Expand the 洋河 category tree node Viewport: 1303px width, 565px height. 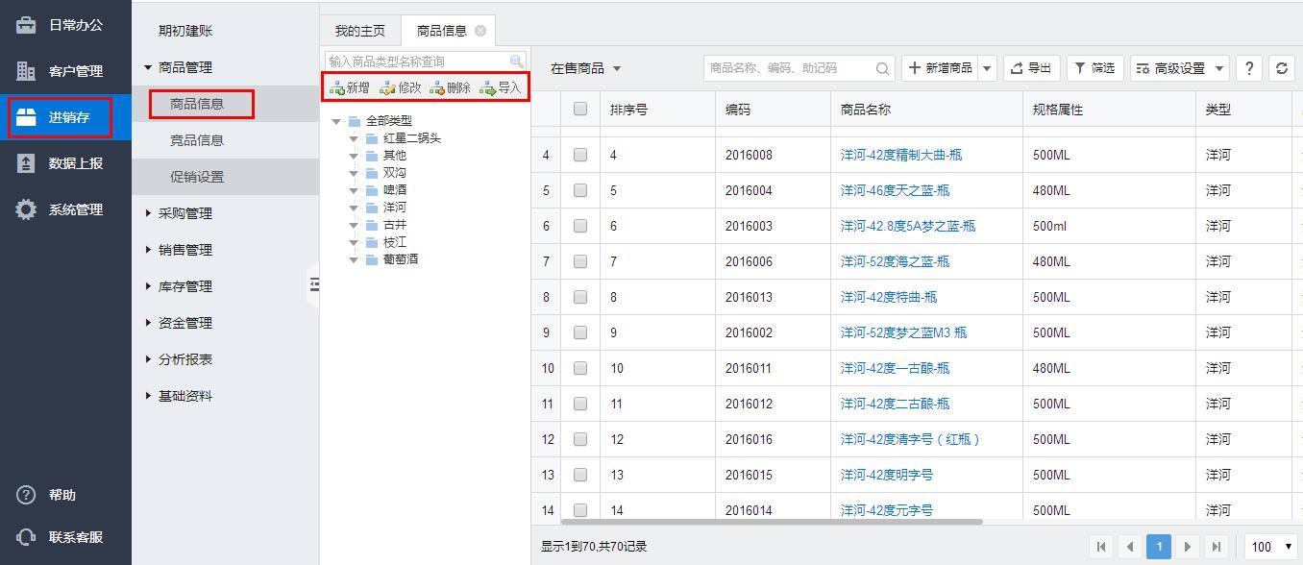[x=355, y=208]
